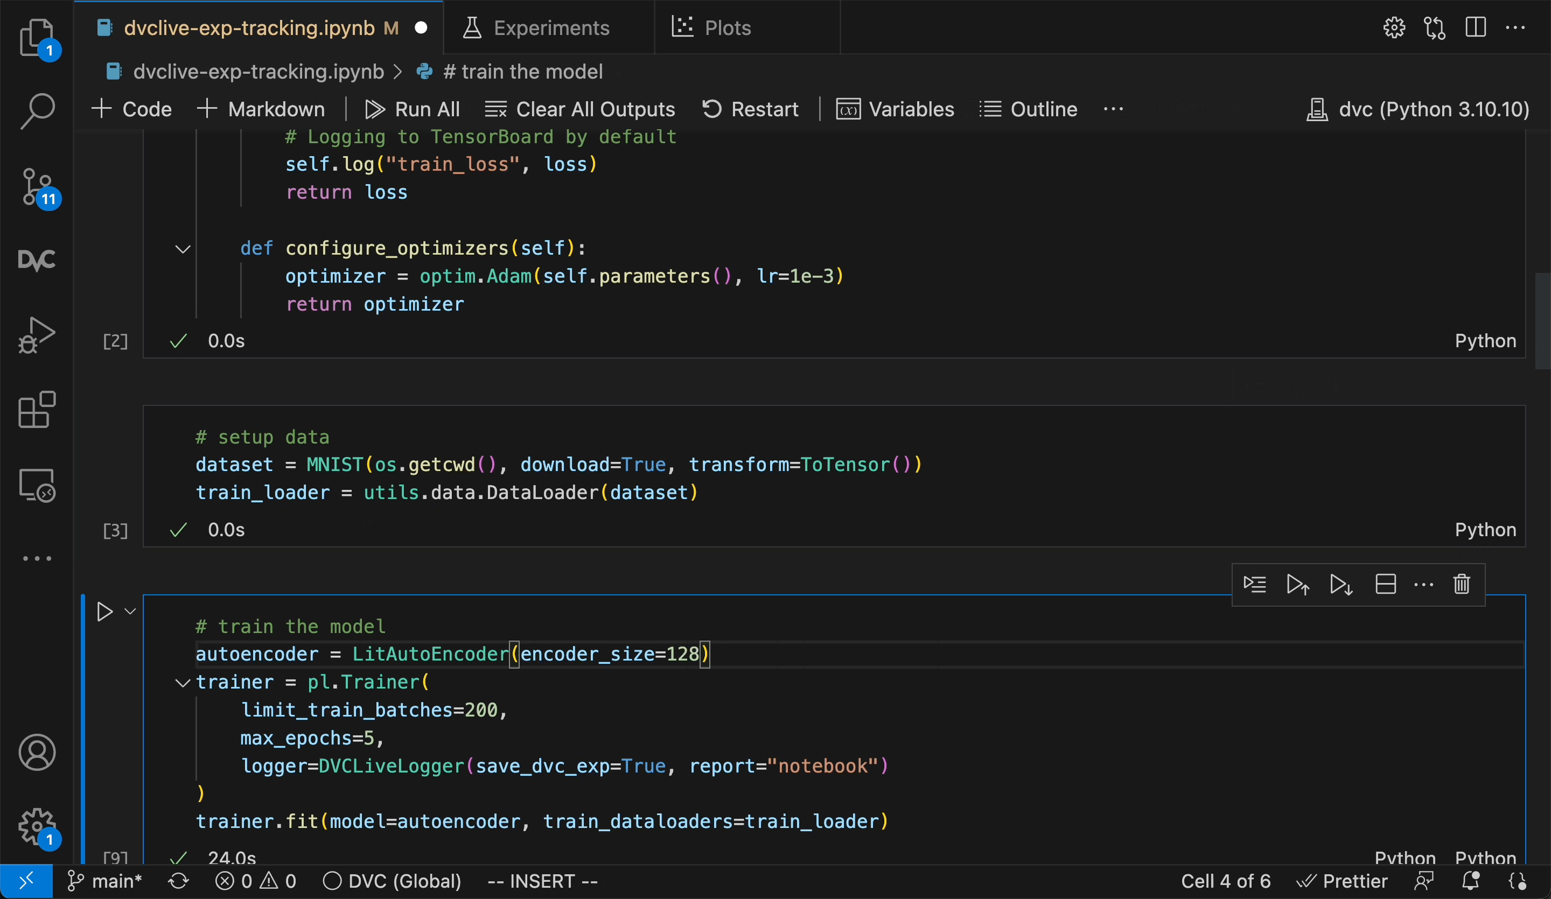
Task: Toggle the Outline view
Action: tap(1029, 109)
